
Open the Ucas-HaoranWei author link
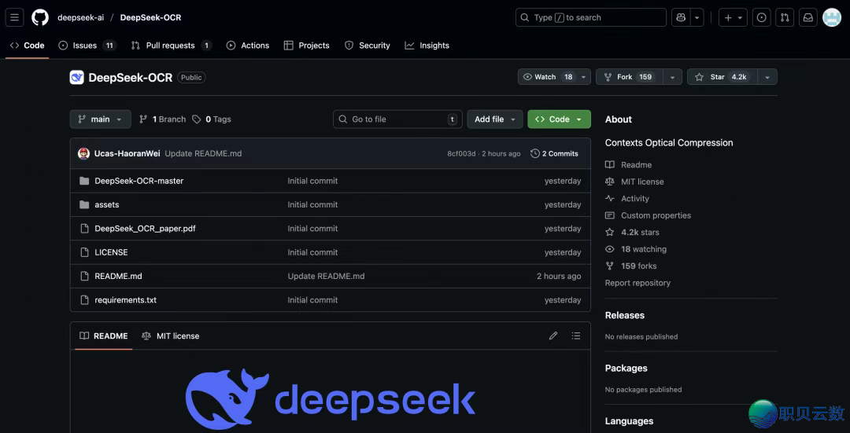(x=128, y=153)
